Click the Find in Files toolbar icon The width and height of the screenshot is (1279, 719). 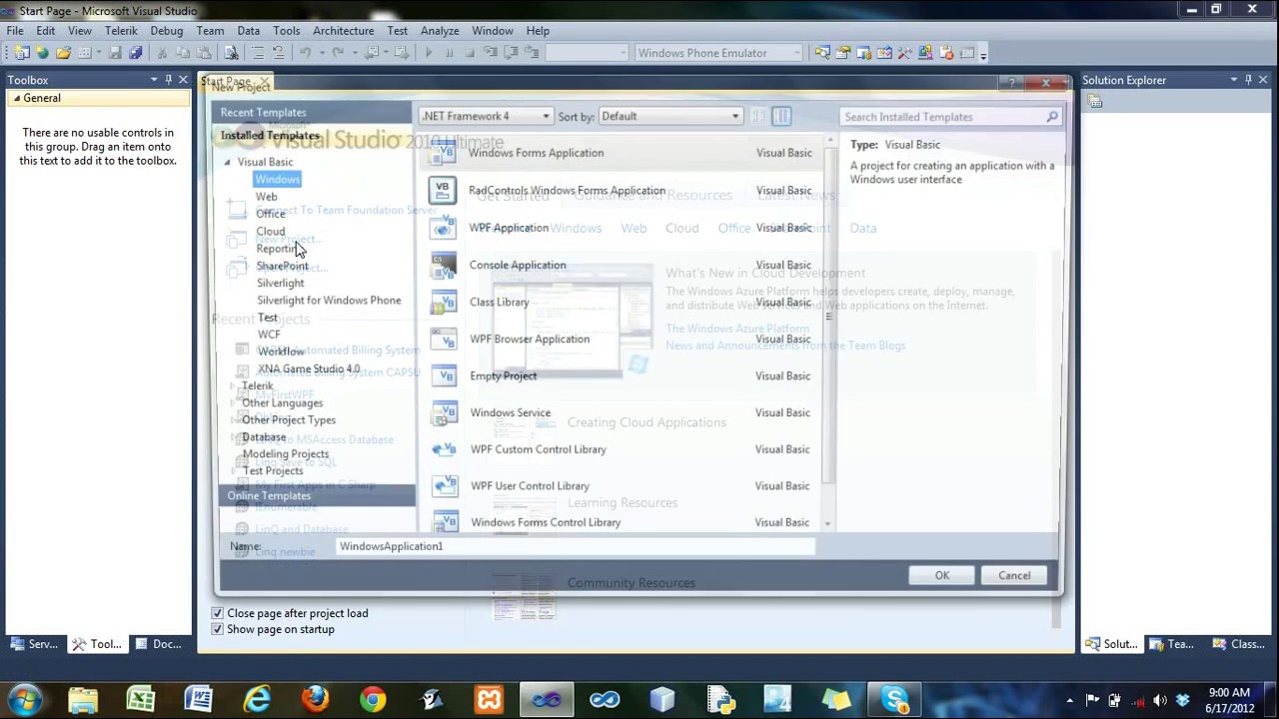coord(232,53)
